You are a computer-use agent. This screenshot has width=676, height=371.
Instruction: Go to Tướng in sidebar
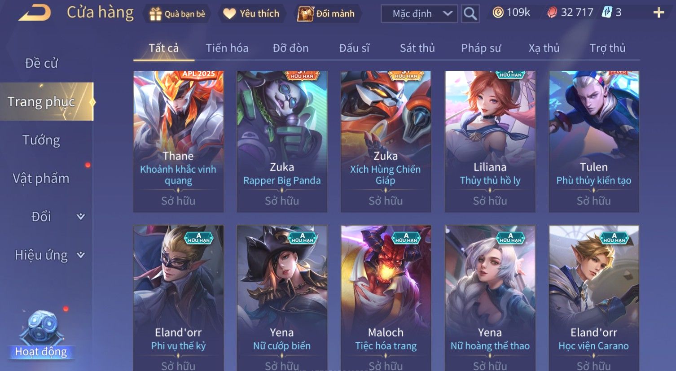pyautogui.click(x=41, y=140)
